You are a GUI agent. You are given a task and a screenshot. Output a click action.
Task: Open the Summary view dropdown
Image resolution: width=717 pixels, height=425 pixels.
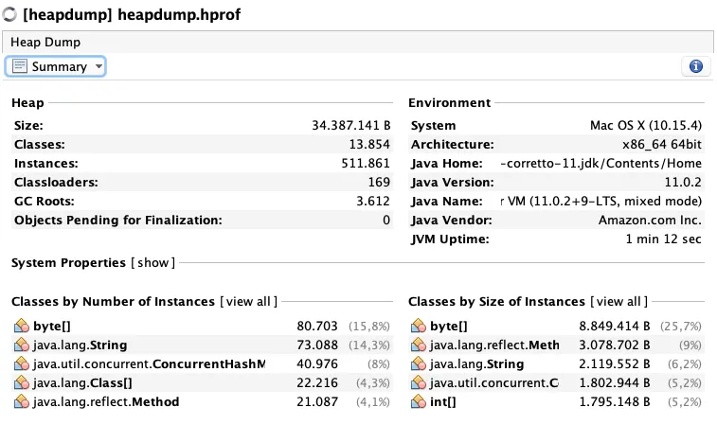pyautogui.click(x=56, y=66)
